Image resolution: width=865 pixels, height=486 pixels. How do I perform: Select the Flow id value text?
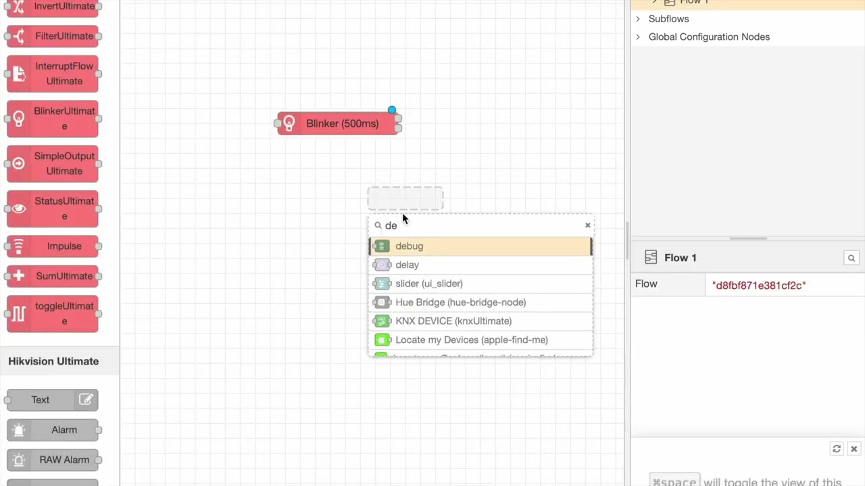pos(759,286)
